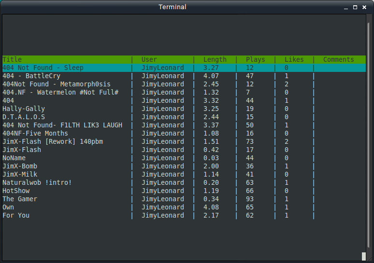Select the highlighted 404 Not Found - Sleep row
Image resolution: width=374 pixels, height=263 pixels.
coord(184,68)
